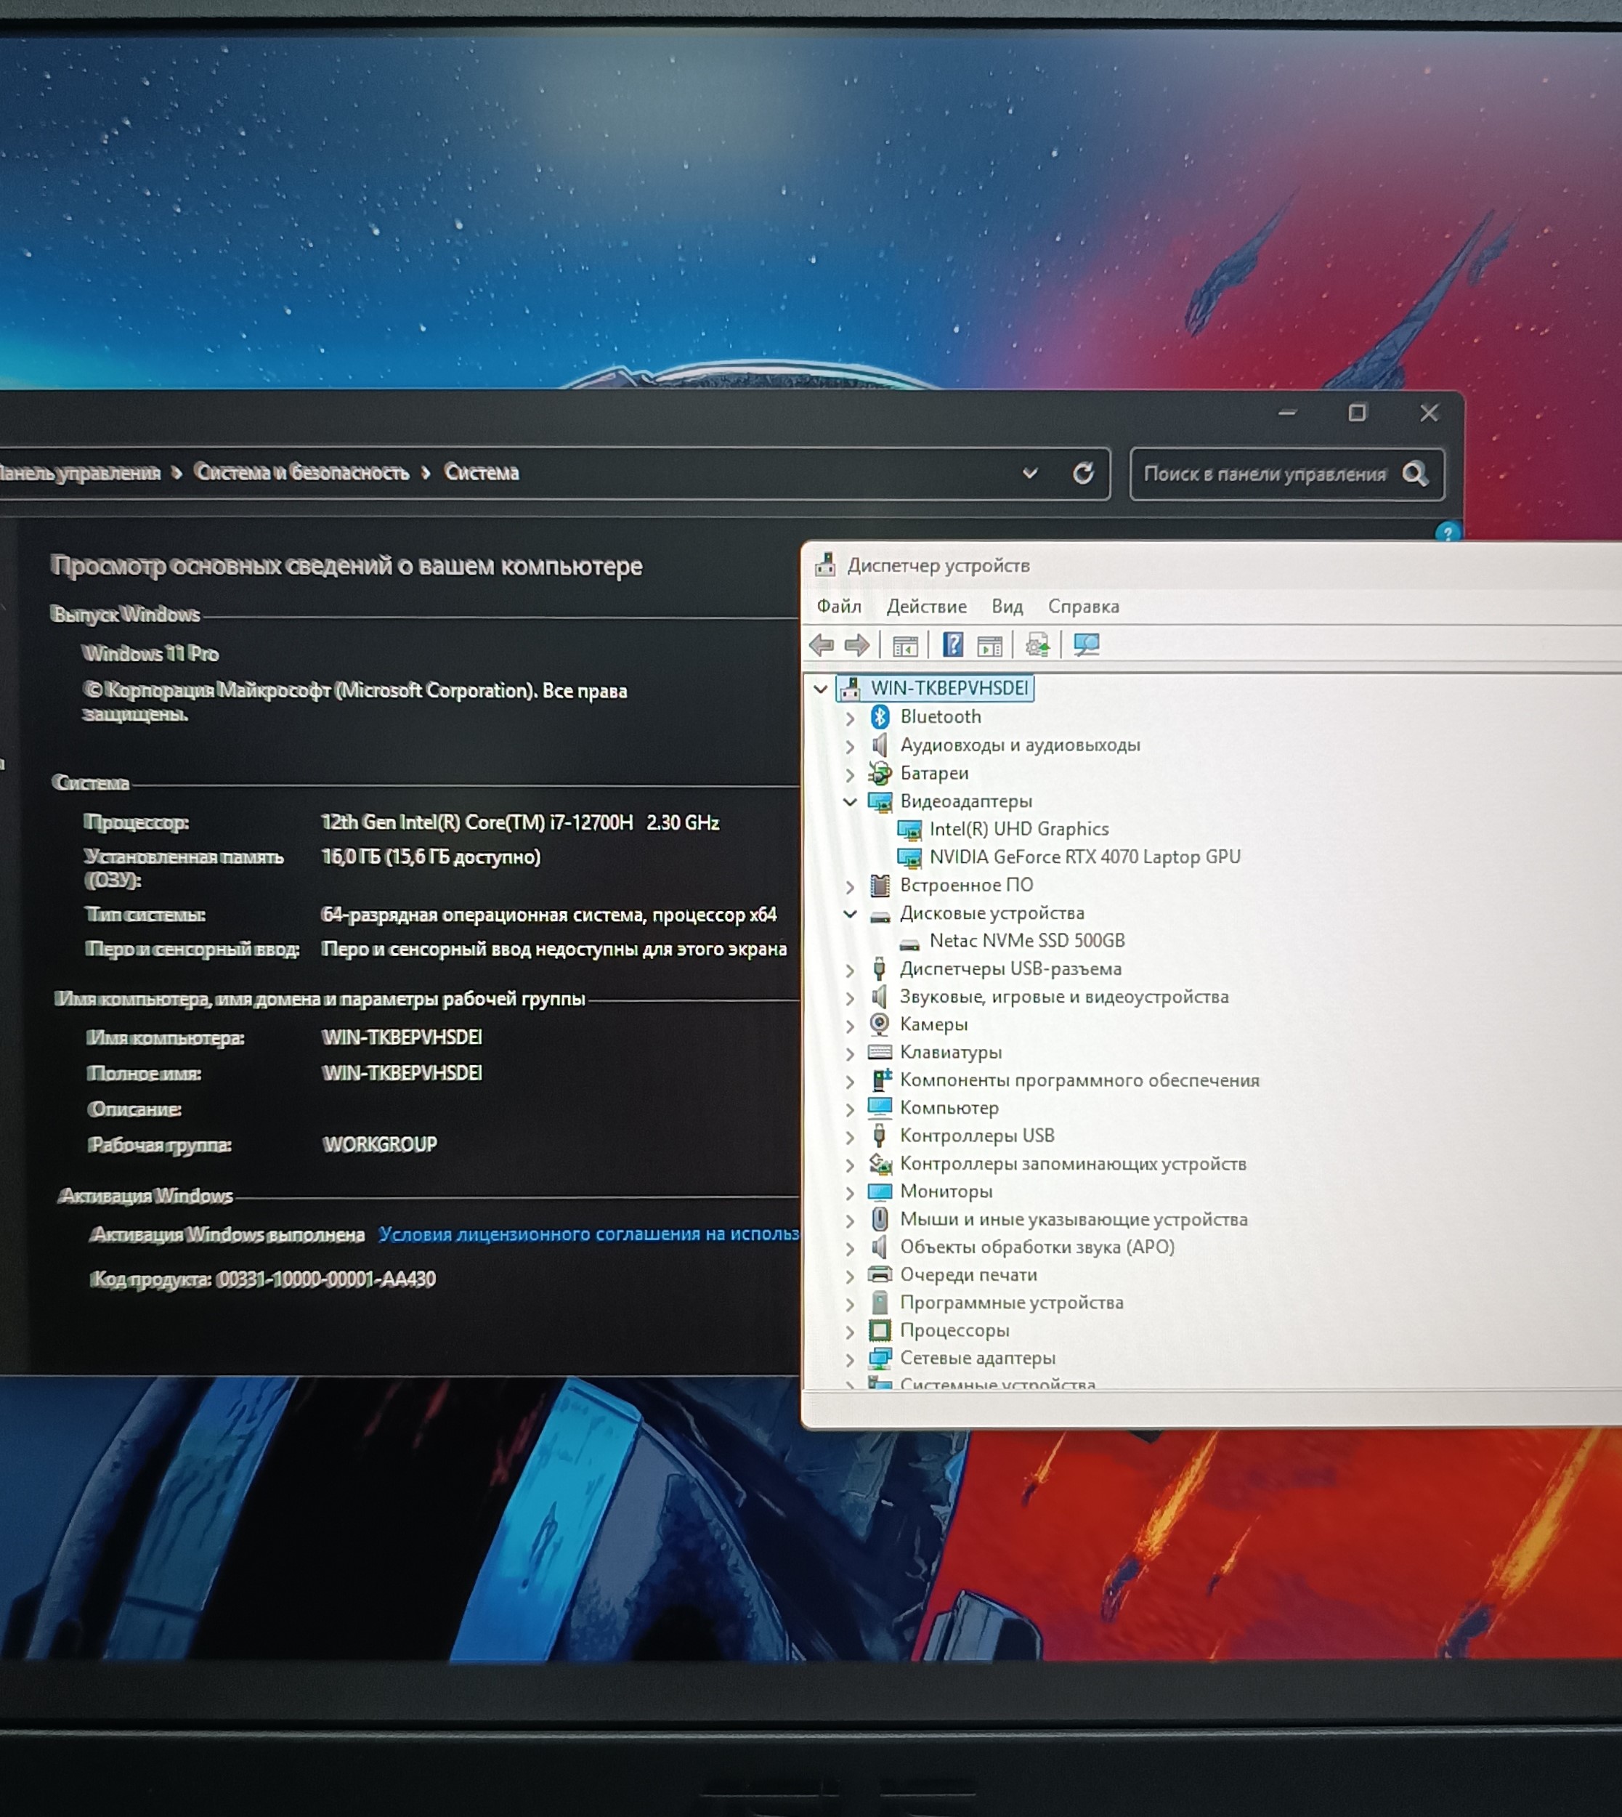Click Система и безопасность breadcrumb
The image size is (1622, 1817).
301,472
